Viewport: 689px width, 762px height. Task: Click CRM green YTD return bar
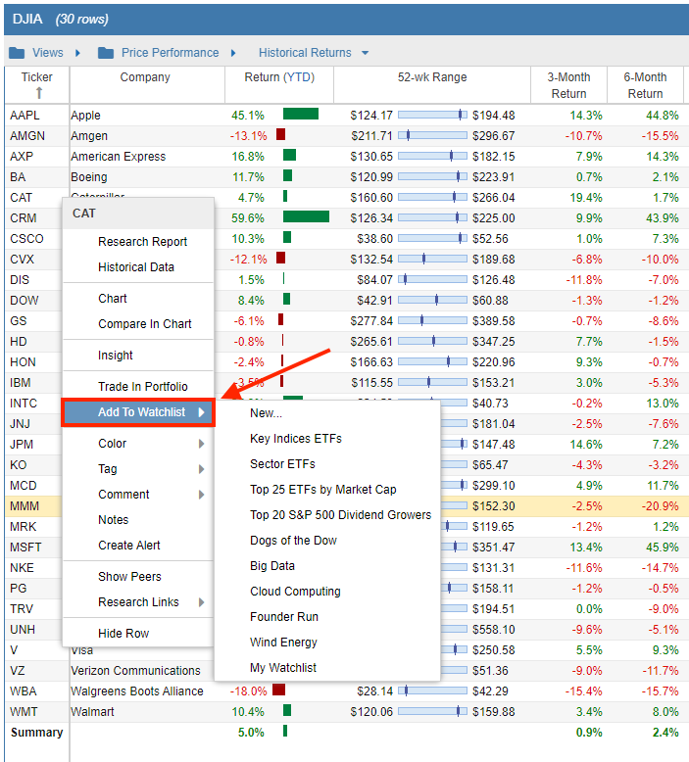(306, 216)
